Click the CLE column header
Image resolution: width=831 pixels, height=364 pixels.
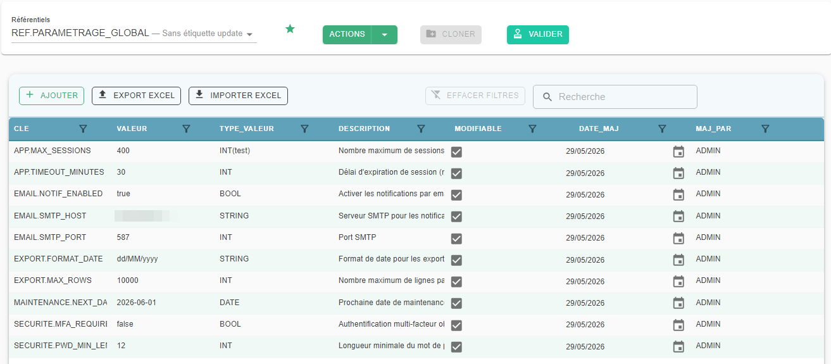22,129
